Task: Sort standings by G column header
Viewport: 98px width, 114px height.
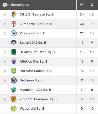Action: (x=92, y=5)
